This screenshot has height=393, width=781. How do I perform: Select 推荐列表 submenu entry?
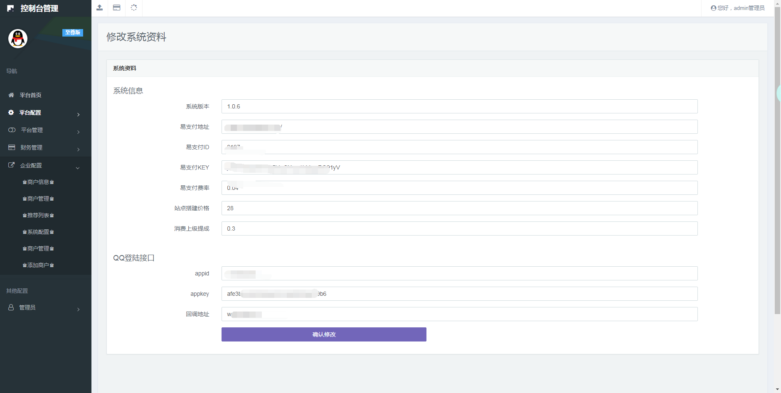click(38, 215)
